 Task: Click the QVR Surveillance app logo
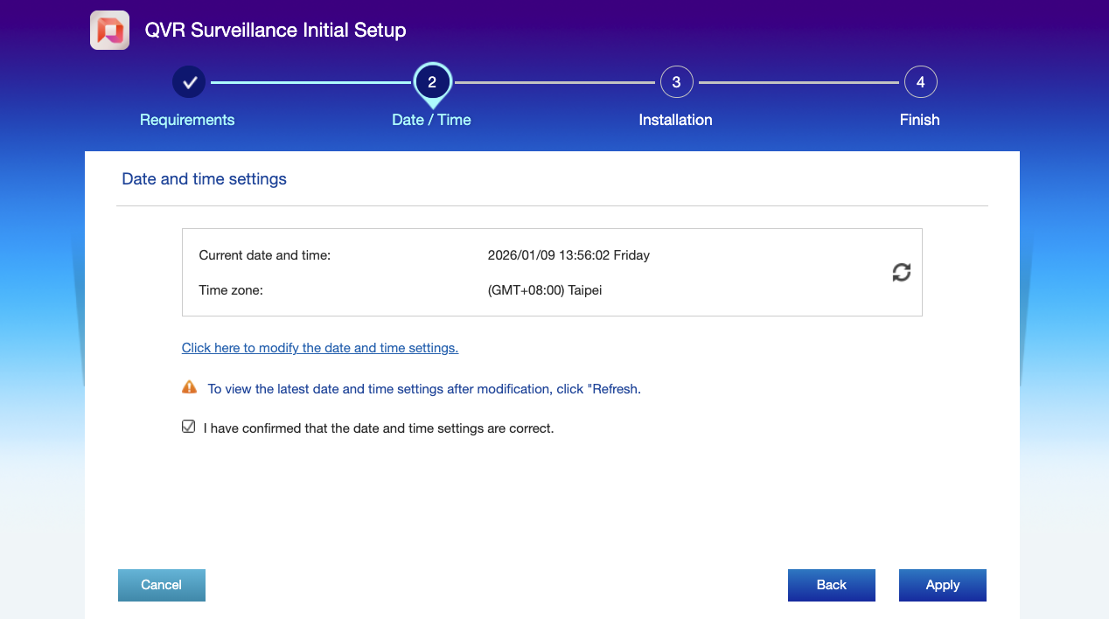(x=110, y=31)
